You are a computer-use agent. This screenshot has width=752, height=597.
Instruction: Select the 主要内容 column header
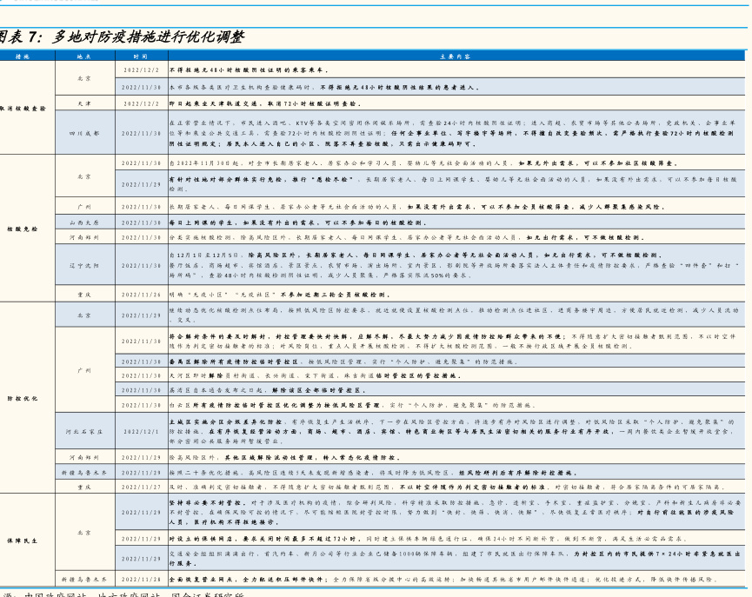point(455,55)
